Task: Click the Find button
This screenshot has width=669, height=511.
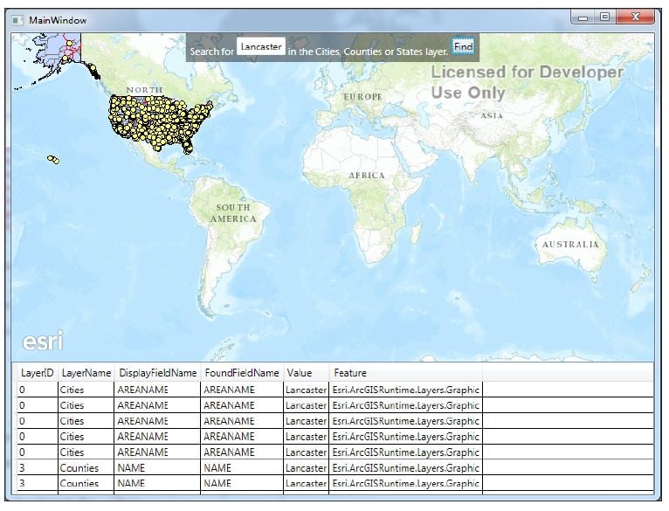Action: (463, 46)
